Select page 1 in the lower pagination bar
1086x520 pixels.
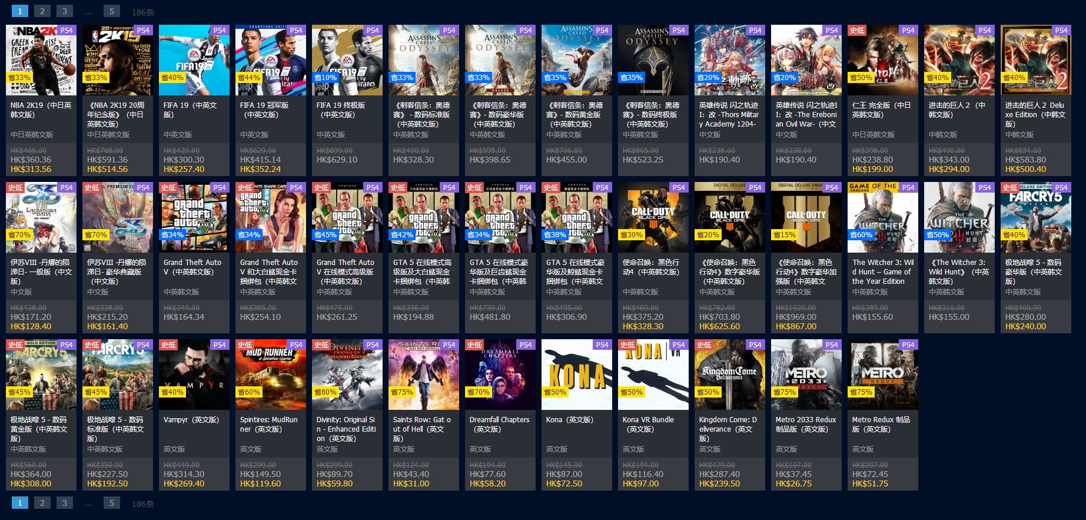(x=19, y=503)
